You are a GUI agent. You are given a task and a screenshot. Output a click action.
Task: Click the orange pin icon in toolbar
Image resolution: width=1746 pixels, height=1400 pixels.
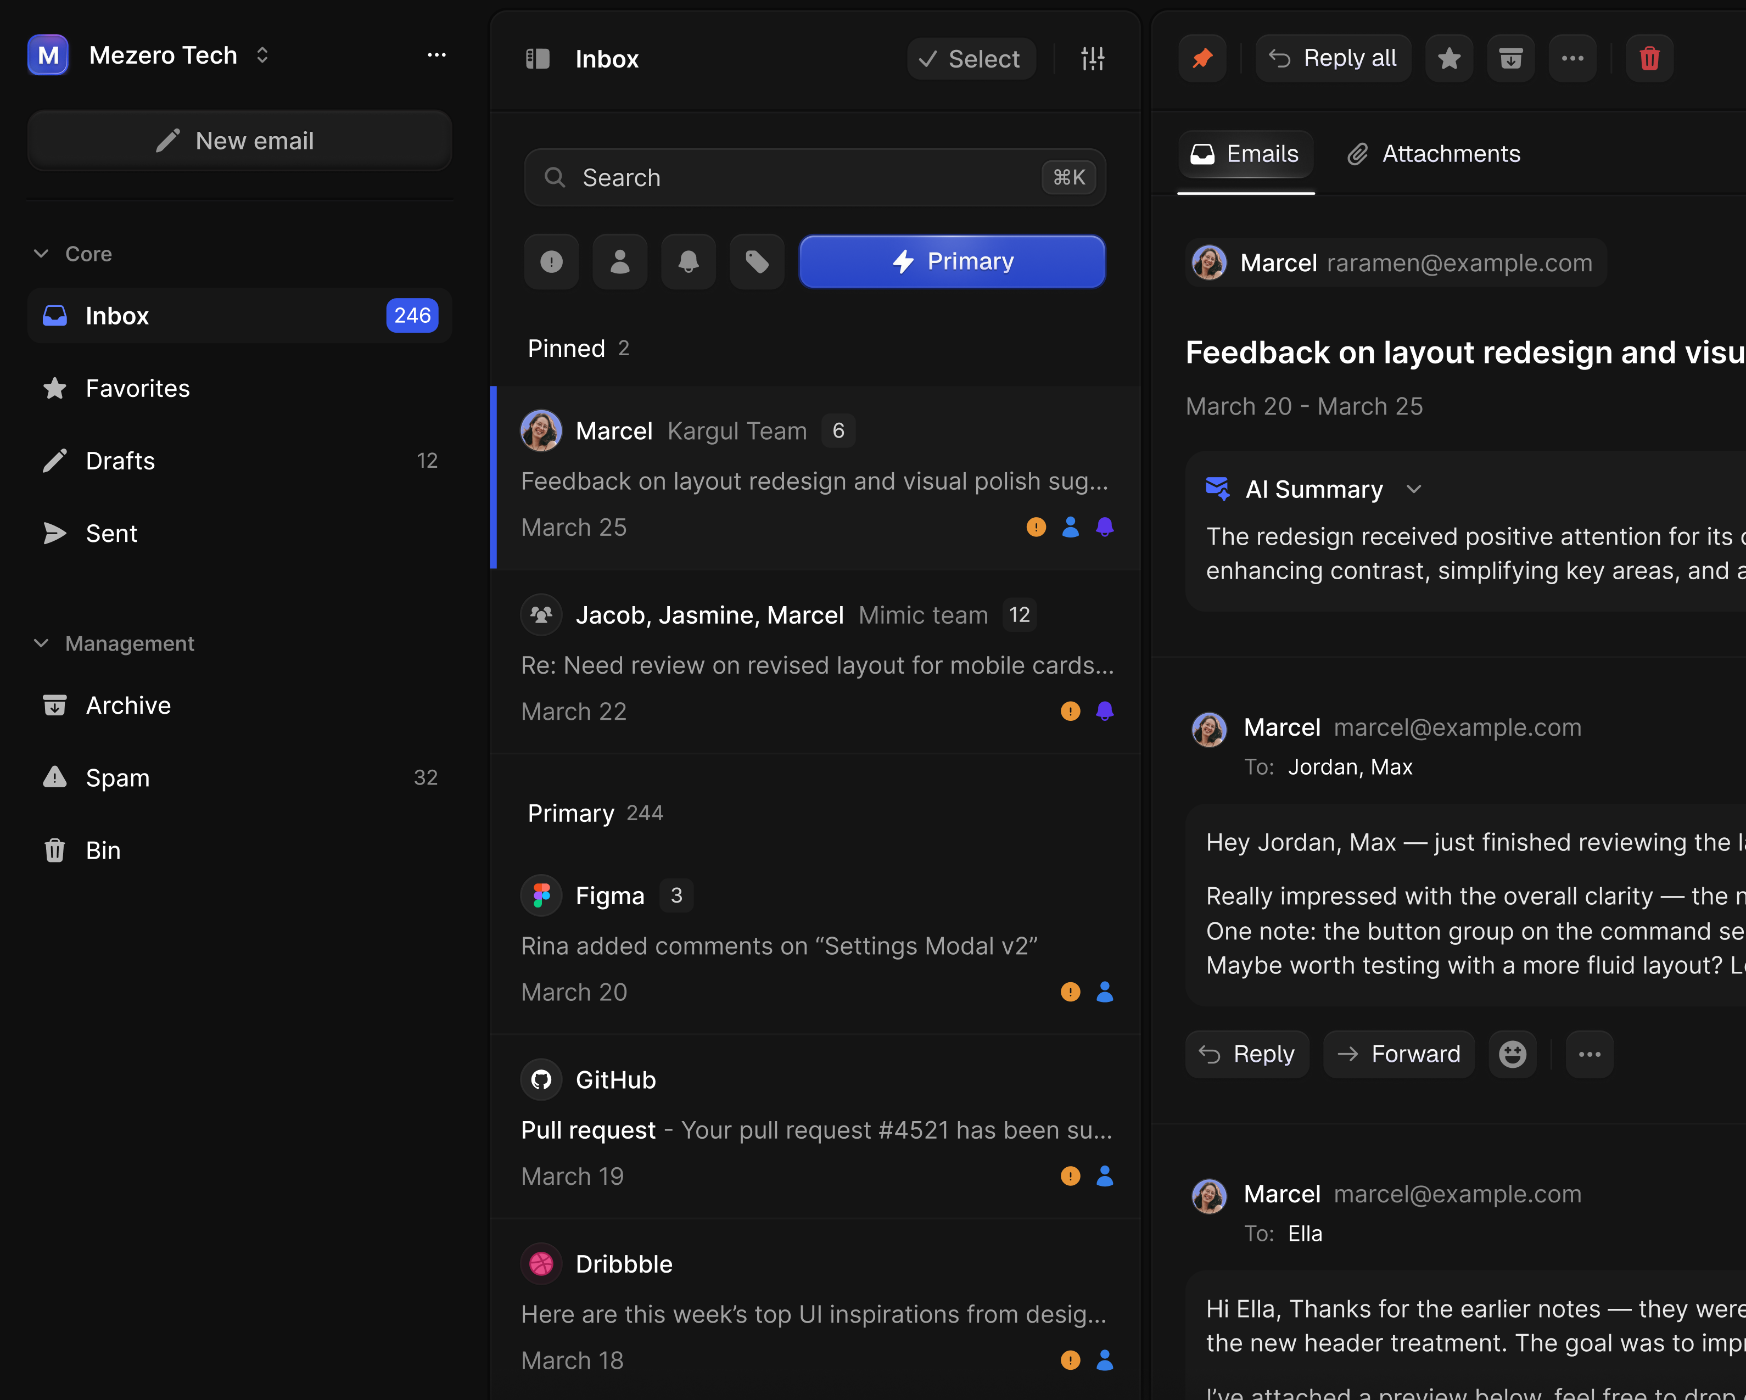click(x=1202, y=58)
